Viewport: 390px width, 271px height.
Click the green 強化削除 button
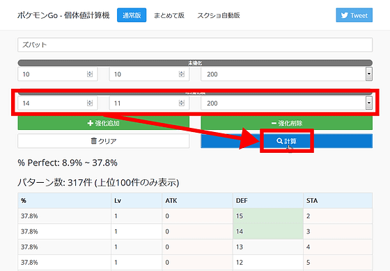click(x=286, y=123)
